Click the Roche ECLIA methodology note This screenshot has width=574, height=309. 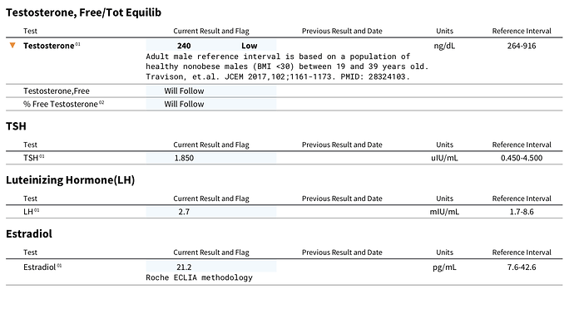[199, 277]
